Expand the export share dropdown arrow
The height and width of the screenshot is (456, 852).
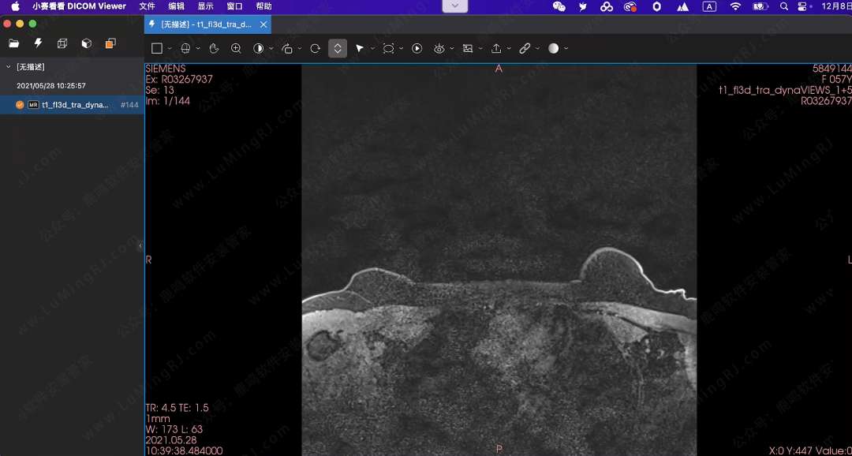(509, 49)
